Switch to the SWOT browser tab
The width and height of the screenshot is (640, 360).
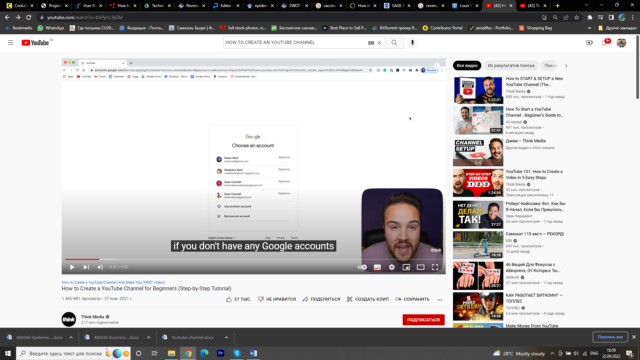tap(294, 6)
